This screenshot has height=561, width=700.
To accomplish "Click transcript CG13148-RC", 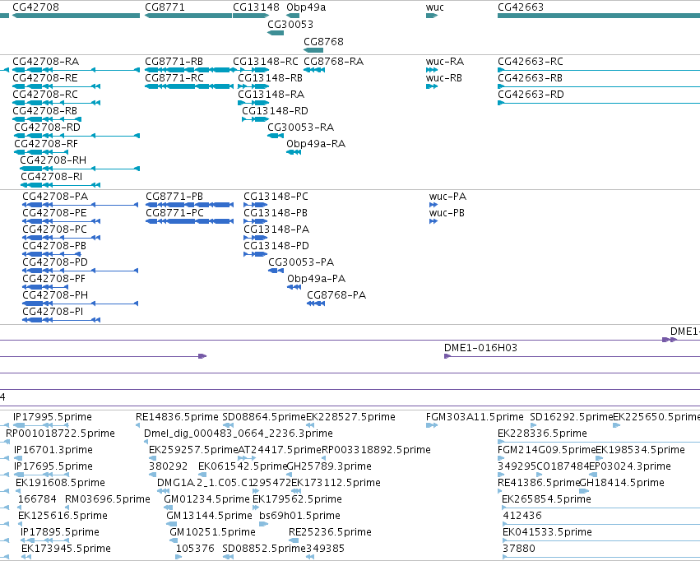I will click(x=266, y=62).
